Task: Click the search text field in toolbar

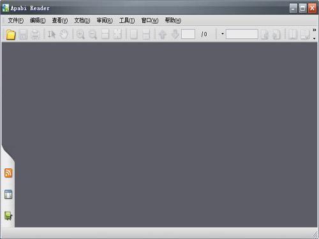Action: point(242,34)
